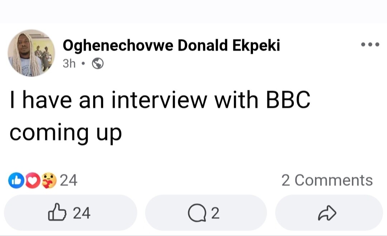Screen dimensions: 387x236
Task: Click the 2 count inside comment button
Action: tap(215, 213)
